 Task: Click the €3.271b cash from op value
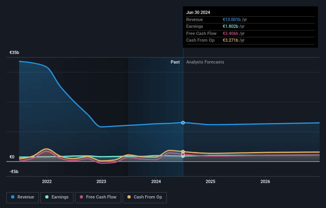tap(230, 40)
